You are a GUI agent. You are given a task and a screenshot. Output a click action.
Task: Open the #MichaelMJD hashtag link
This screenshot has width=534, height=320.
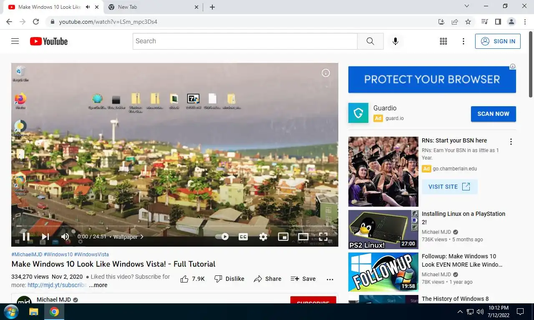click(27, 254)
